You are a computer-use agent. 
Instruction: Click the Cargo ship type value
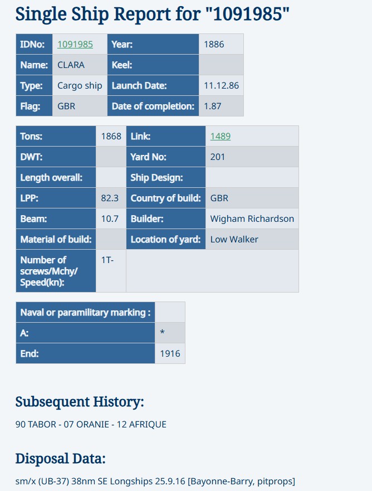(80, 85)
